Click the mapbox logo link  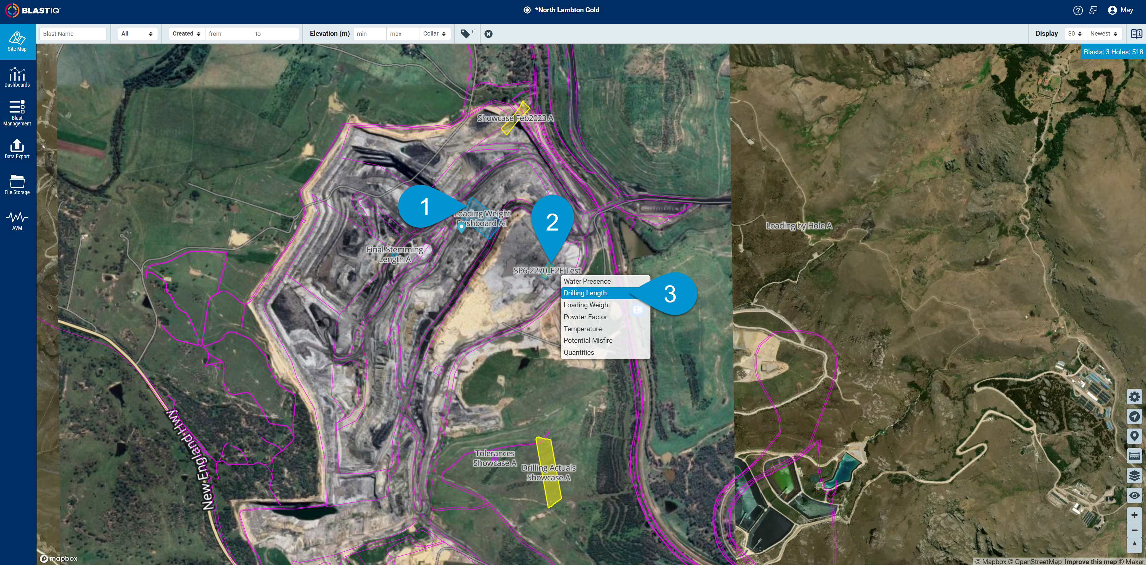pos(59,559)
